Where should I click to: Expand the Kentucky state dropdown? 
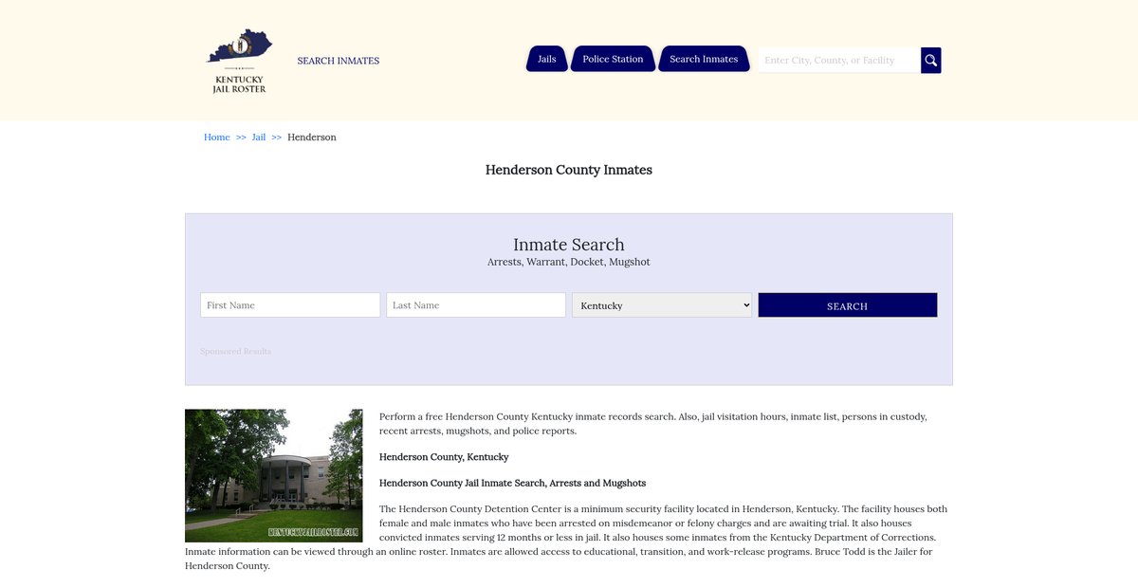662,305
